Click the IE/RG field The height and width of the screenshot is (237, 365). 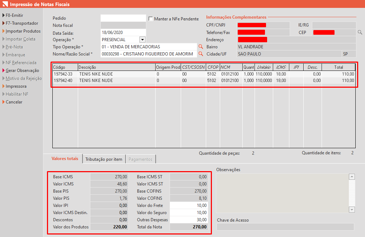point(334,25)
